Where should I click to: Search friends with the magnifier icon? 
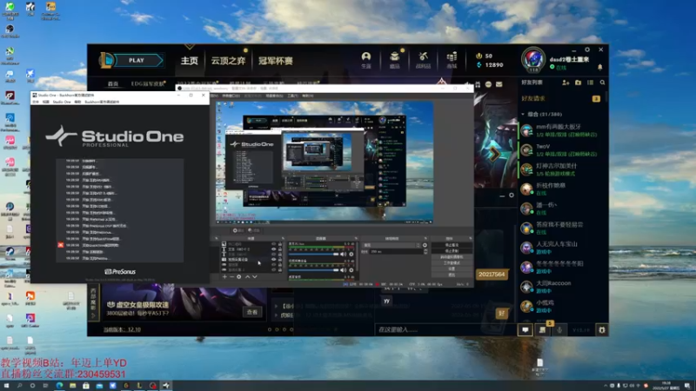click(602, 83)
